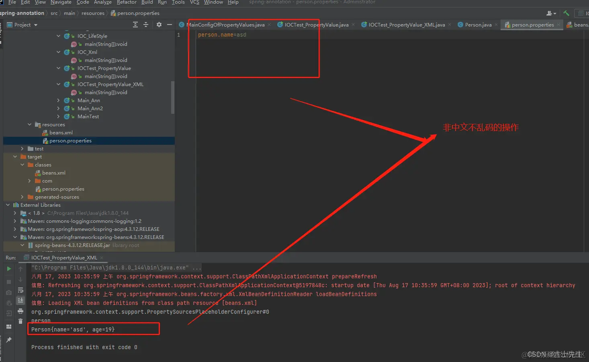Viewport: 589px width, 362px height.
Task: Select beans.xml under target classes
Action: pos(54,173)
